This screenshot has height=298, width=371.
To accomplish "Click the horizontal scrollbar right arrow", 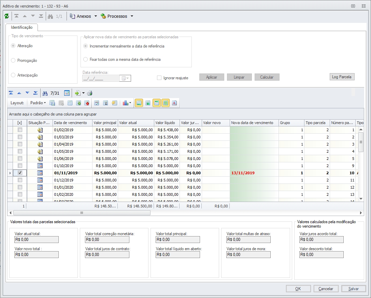I will (x=361, y=213).
